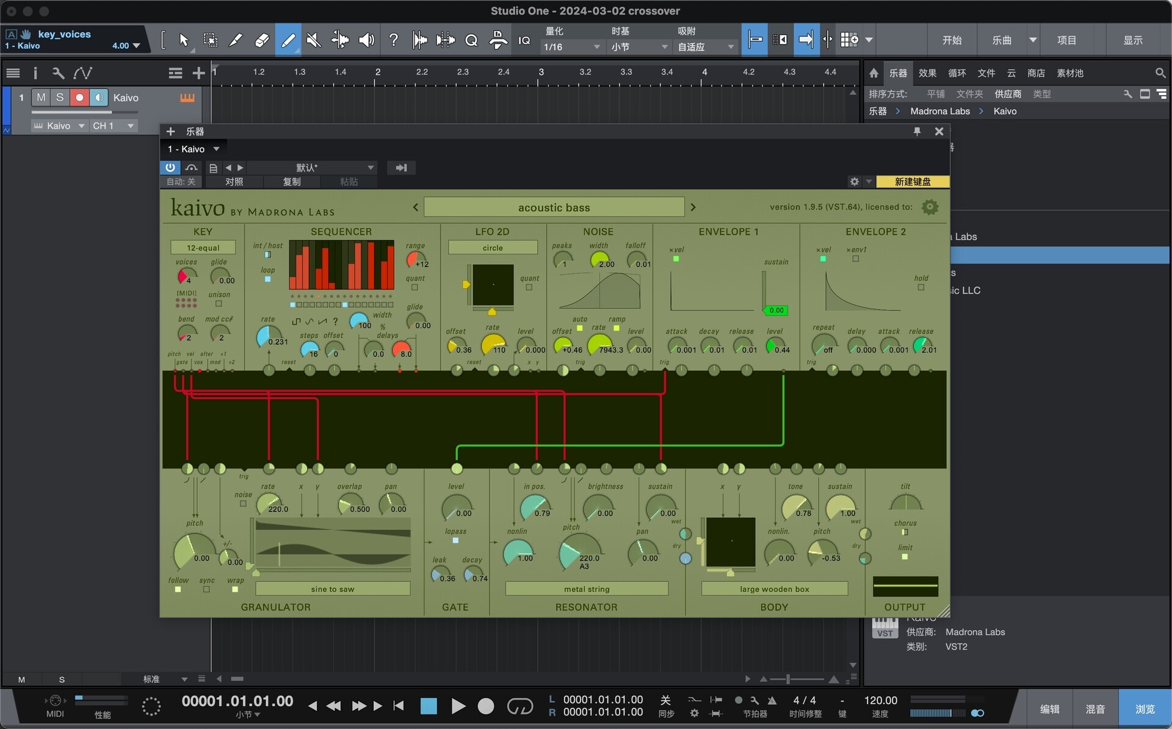This screenshot has width=1172, height=729.
Task: Click 对照 compare button
Action: pyautogui.click(x=234, y=182)
